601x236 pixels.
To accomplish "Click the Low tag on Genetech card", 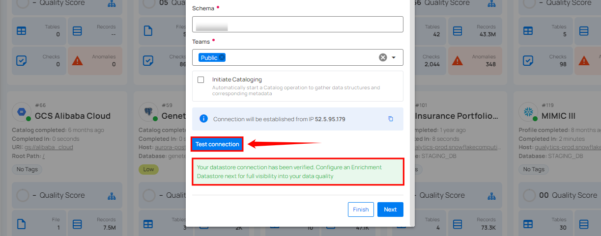I will pos(149,169).
